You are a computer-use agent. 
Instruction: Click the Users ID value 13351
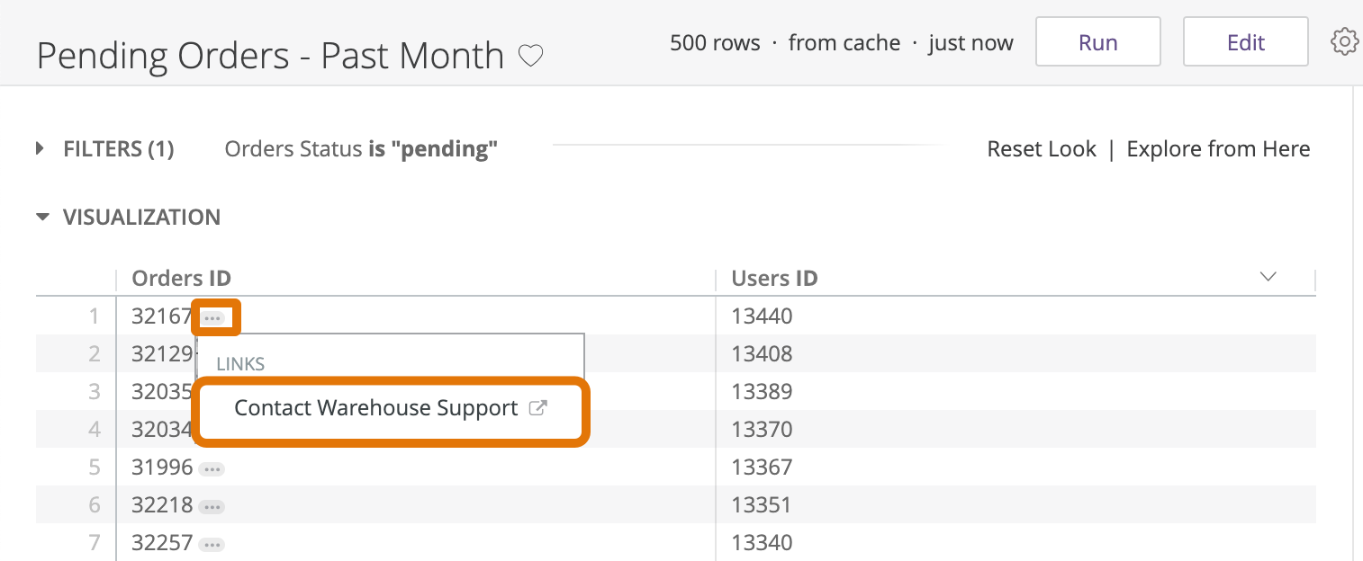pyautogui.click(x=762, y=505)
